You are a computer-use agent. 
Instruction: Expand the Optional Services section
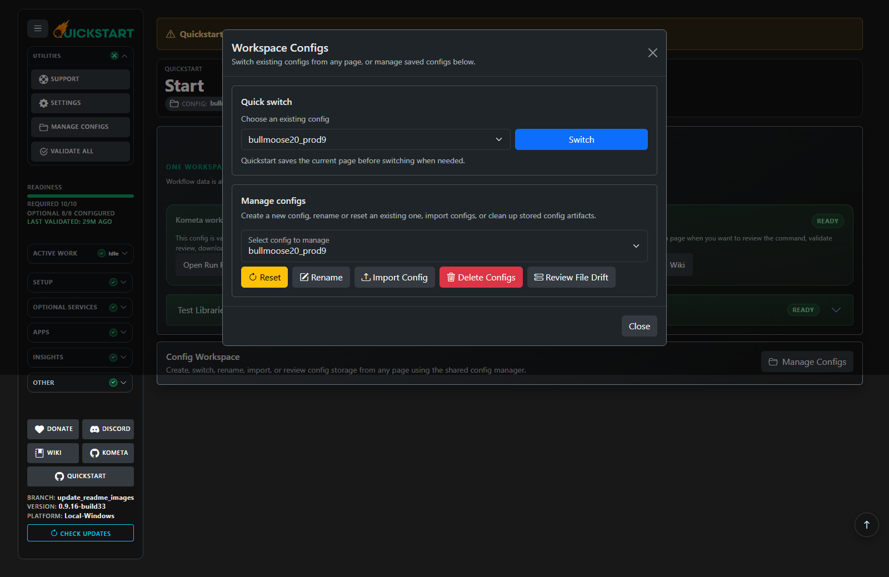[x=80, y=308]
